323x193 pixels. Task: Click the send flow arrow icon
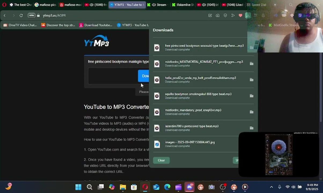click(233, 16)
